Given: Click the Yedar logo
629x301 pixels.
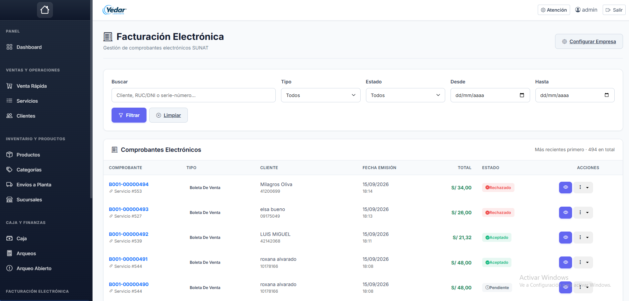Looking at the screenshot, I should click(115, 10).
